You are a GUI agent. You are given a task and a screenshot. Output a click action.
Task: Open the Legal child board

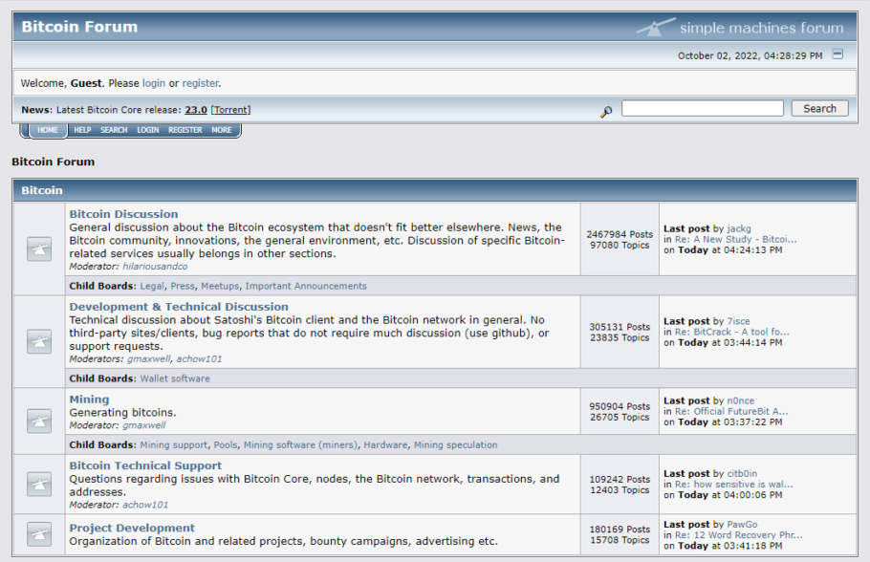pos(152,287)
